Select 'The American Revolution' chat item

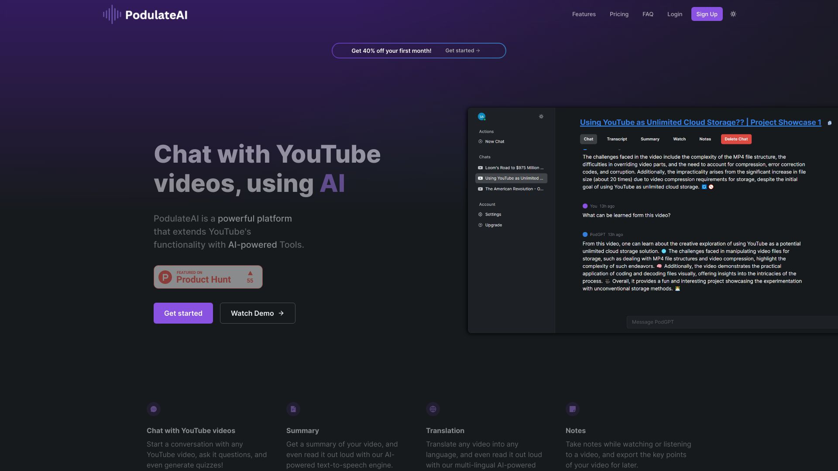[511, 189]
